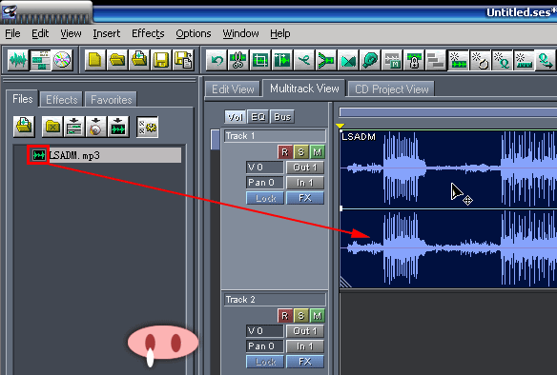Open the View menu
The width and height of the screenshot is (557, 375).
[x=71, y=33]
